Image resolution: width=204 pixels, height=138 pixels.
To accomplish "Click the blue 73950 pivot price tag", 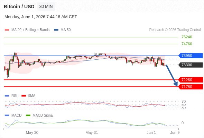I will pyautogui.click(x=191, y=56).
